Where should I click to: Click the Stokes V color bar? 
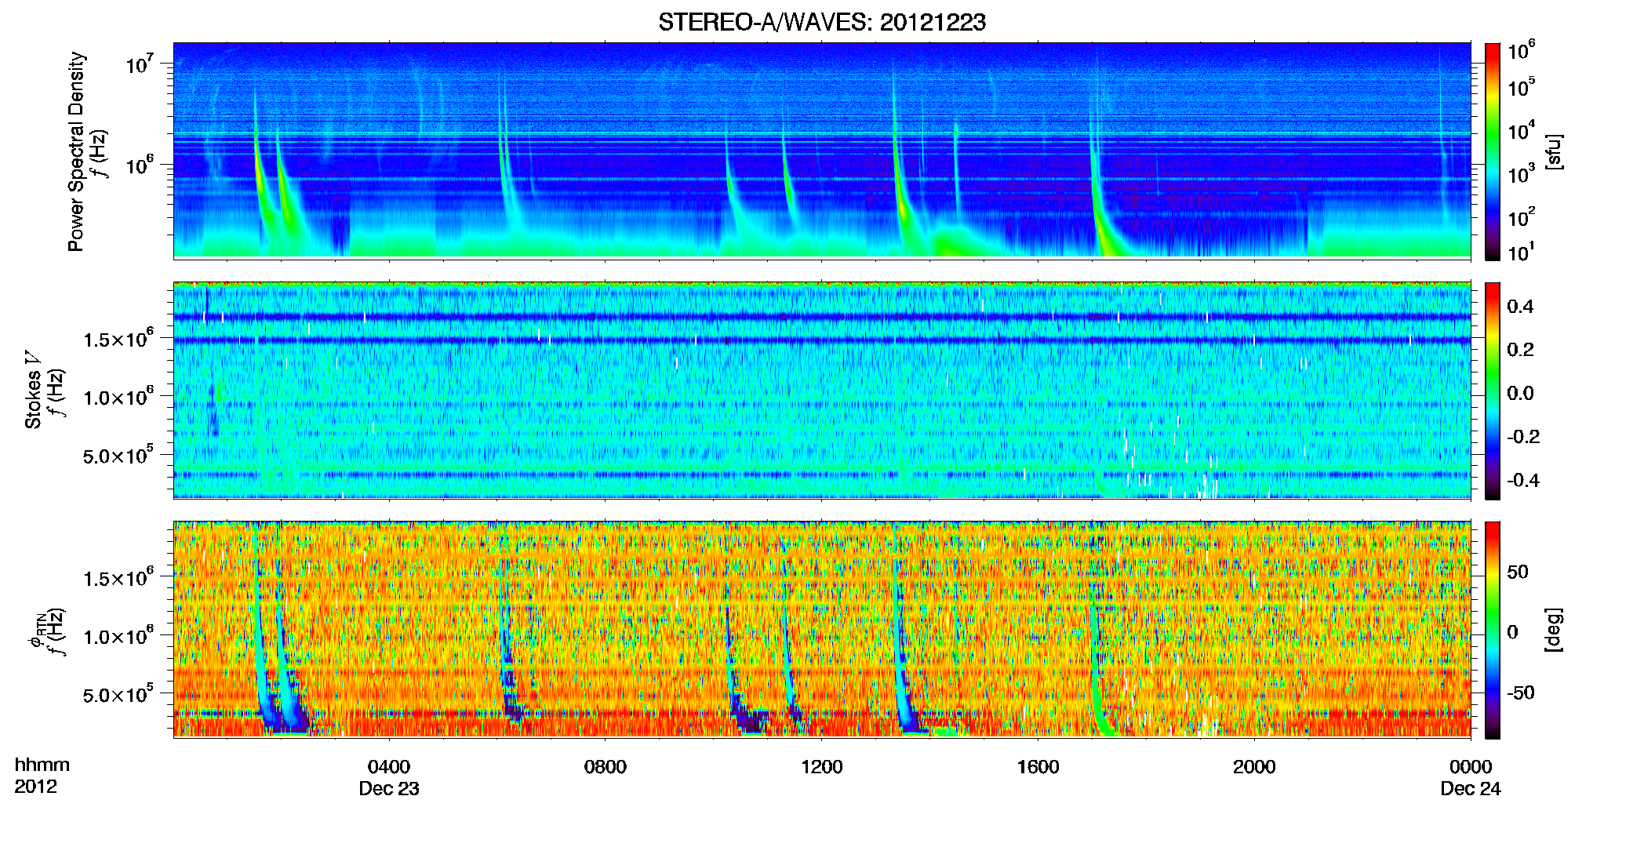pos(1493,391)
